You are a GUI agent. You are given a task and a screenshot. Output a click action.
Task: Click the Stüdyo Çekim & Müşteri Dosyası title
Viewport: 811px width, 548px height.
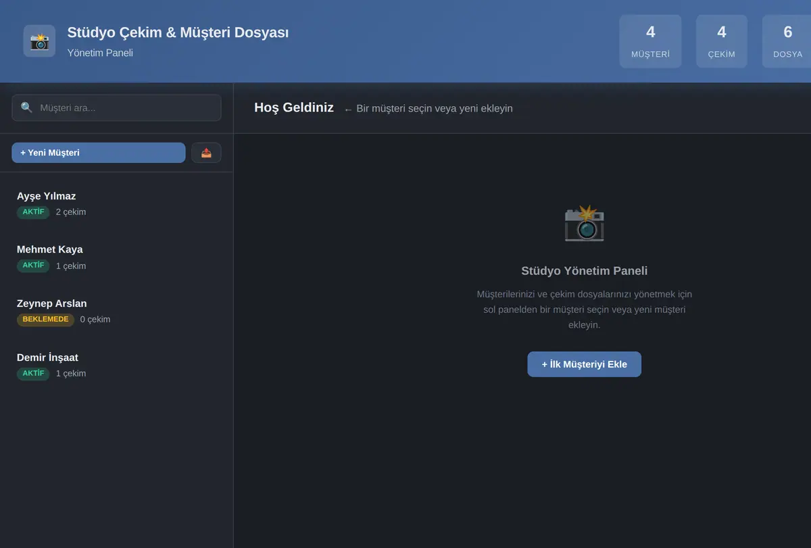[x=178, y=32]
